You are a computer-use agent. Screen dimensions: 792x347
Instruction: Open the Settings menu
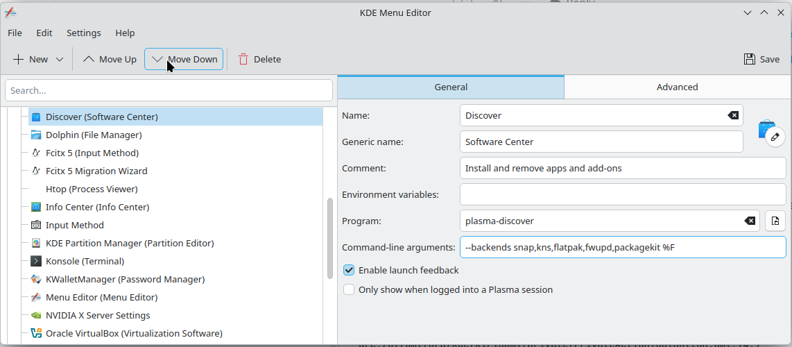click(83, 33)
